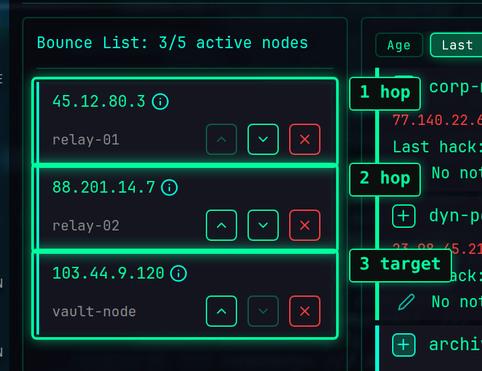Click the red 77.140.22 IP address
The image size is (482, 371).
[437, 120]
